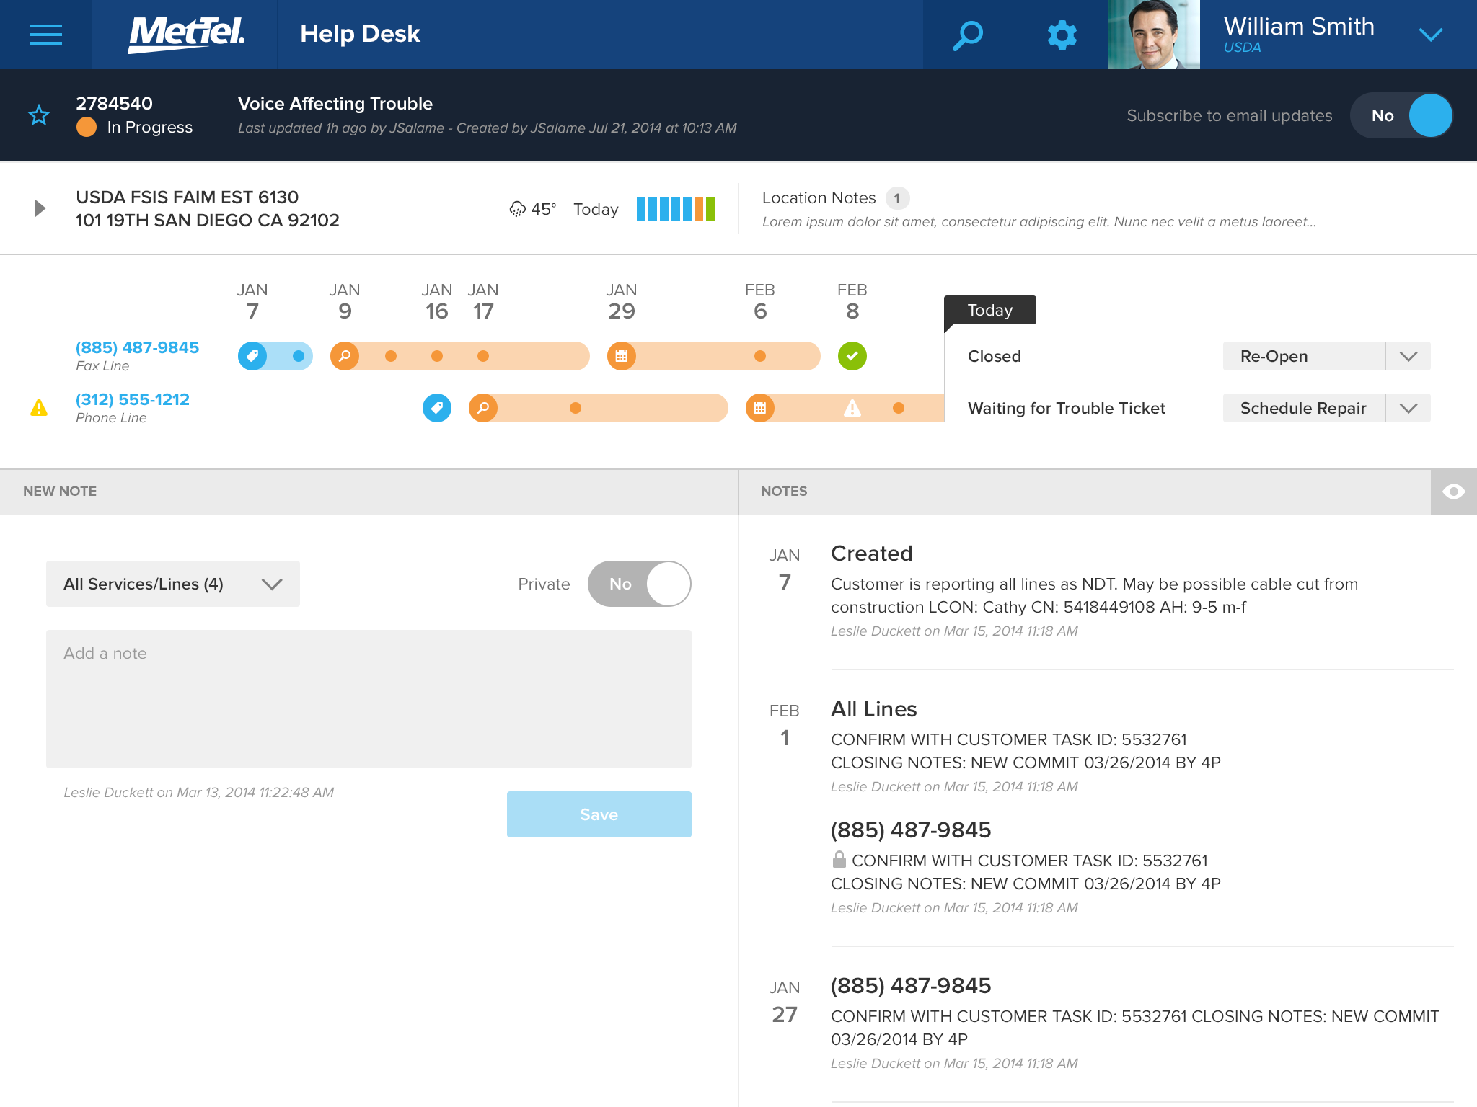Open the (885) 487-9845 Fax Line link
Image resolution: width=1477 pixels, height=1107 pixels.
click(137, 347)
